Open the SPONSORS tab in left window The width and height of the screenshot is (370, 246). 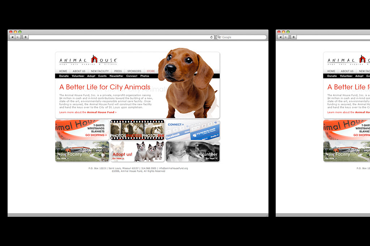point(134,71)
